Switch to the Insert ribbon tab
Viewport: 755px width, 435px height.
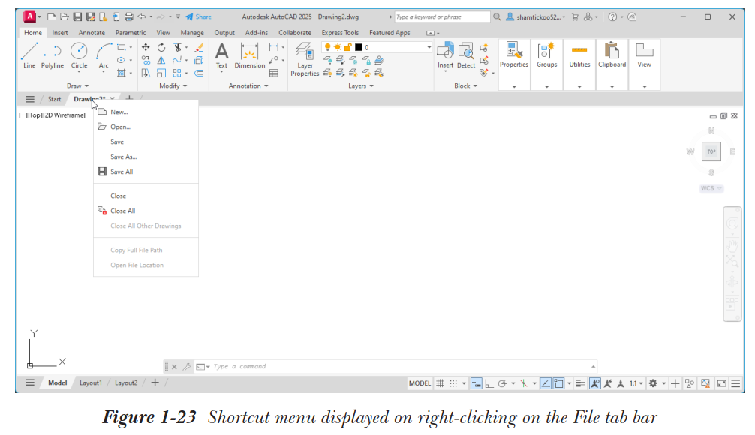pyautogui.click(x=60, y=33)
